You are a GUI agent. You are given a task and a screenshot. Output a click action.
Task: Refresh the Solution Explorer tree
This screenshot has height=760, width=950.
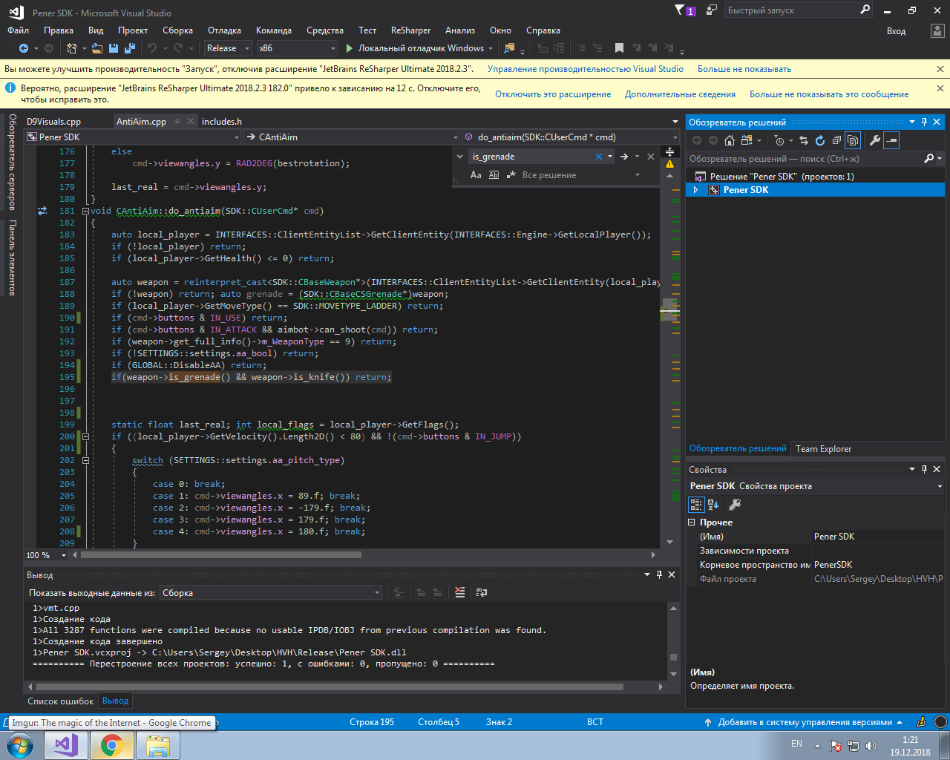[x=820, y=140]
